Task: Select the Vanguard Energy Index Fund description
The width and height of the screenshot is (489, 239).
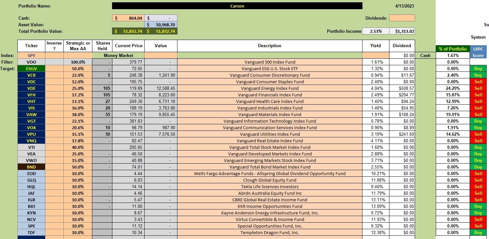Action: click(x=269, y=88)
